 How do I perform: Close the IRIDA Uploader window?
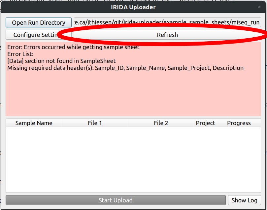(259, 7)
